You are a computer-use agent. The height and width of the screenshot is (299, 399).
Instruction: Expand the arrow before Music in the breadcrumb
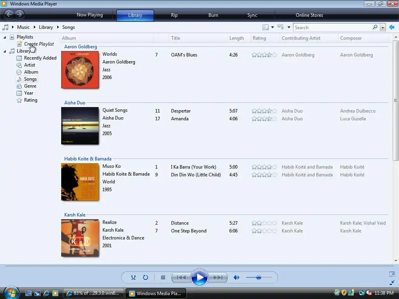pos(13,27)
